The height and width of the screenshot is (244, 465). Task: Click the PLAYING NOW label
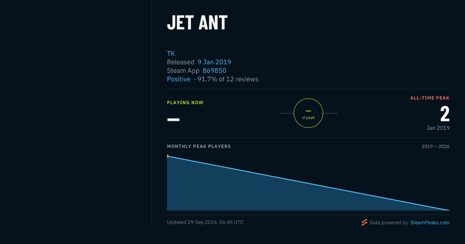point(185,103)
